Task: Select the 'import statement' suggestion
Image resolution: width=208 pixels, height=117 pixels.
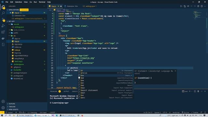Action: [106, 90]
